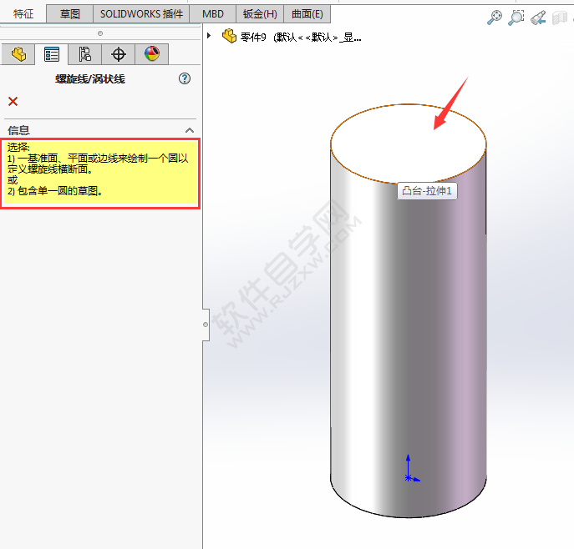Click the 螺旋线/涡状线 panel title

point(90,79)
